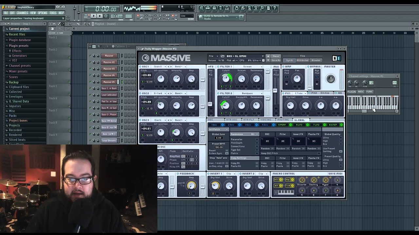
Task: Open the BAS - SL OMNI preset dropdown
Action: (245, 56)
